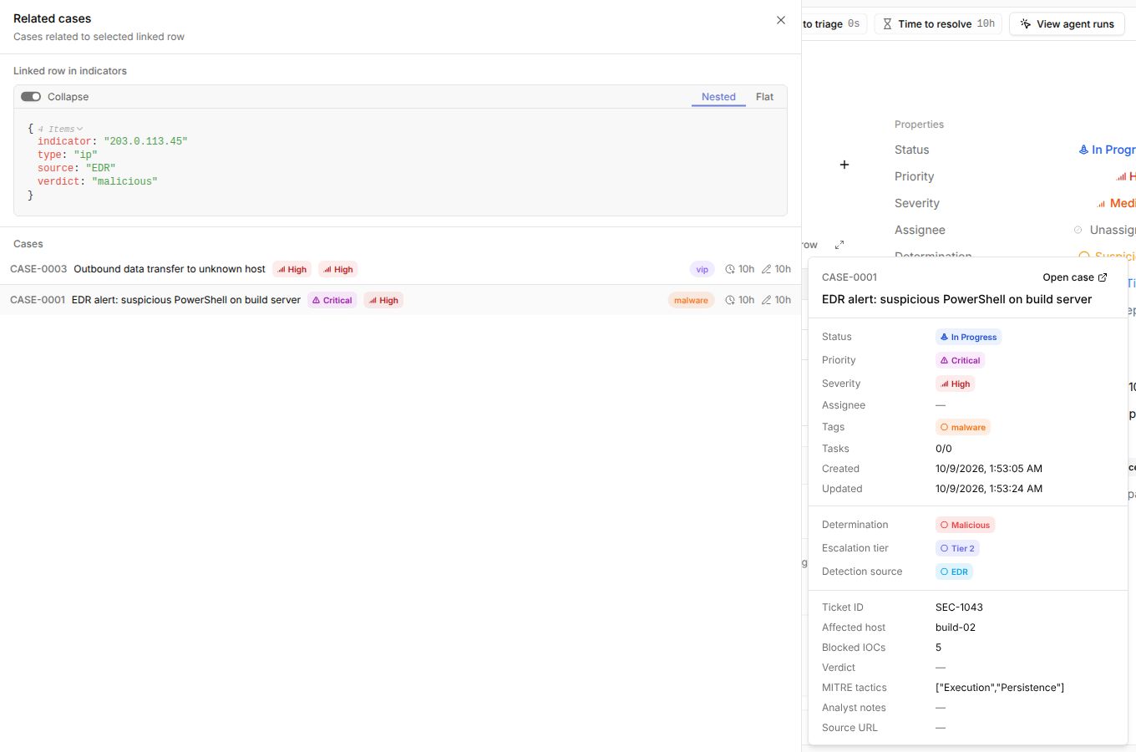Click the verdict value "malicious" in JSON
1136x752 pixels.
tap(124, 181)
